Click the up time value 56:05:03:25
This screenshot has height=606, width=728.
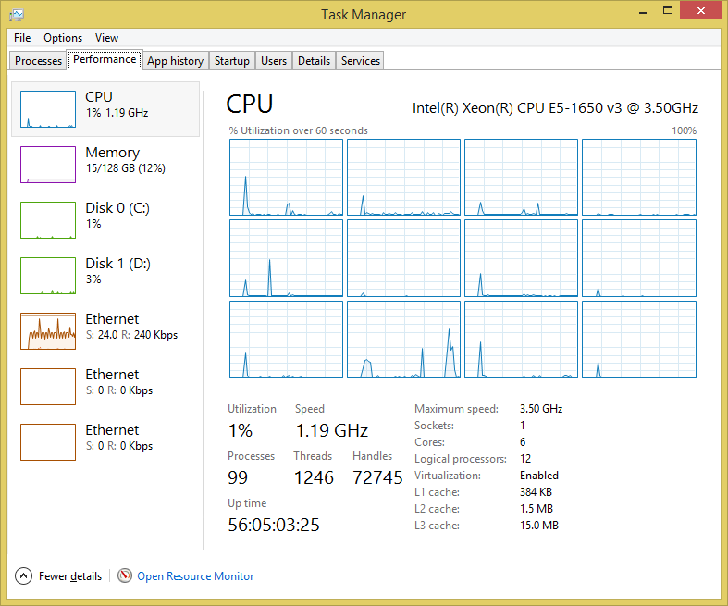coord(274,525)
